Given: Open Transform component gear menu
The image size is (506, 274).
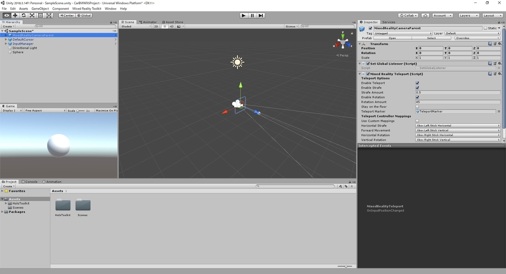Looking at the screenshot, I should [x=500, y=44].
